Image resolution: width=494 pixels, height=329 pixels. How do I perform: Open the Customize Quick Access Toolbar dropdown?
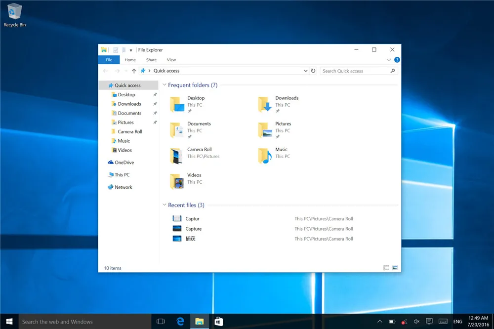pyautogui.click(x=131, y=50)
